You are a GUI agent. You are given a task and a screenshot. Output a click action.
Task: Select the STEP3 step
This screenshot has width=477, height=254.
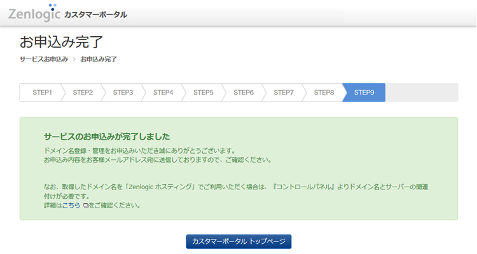[123, 93]
